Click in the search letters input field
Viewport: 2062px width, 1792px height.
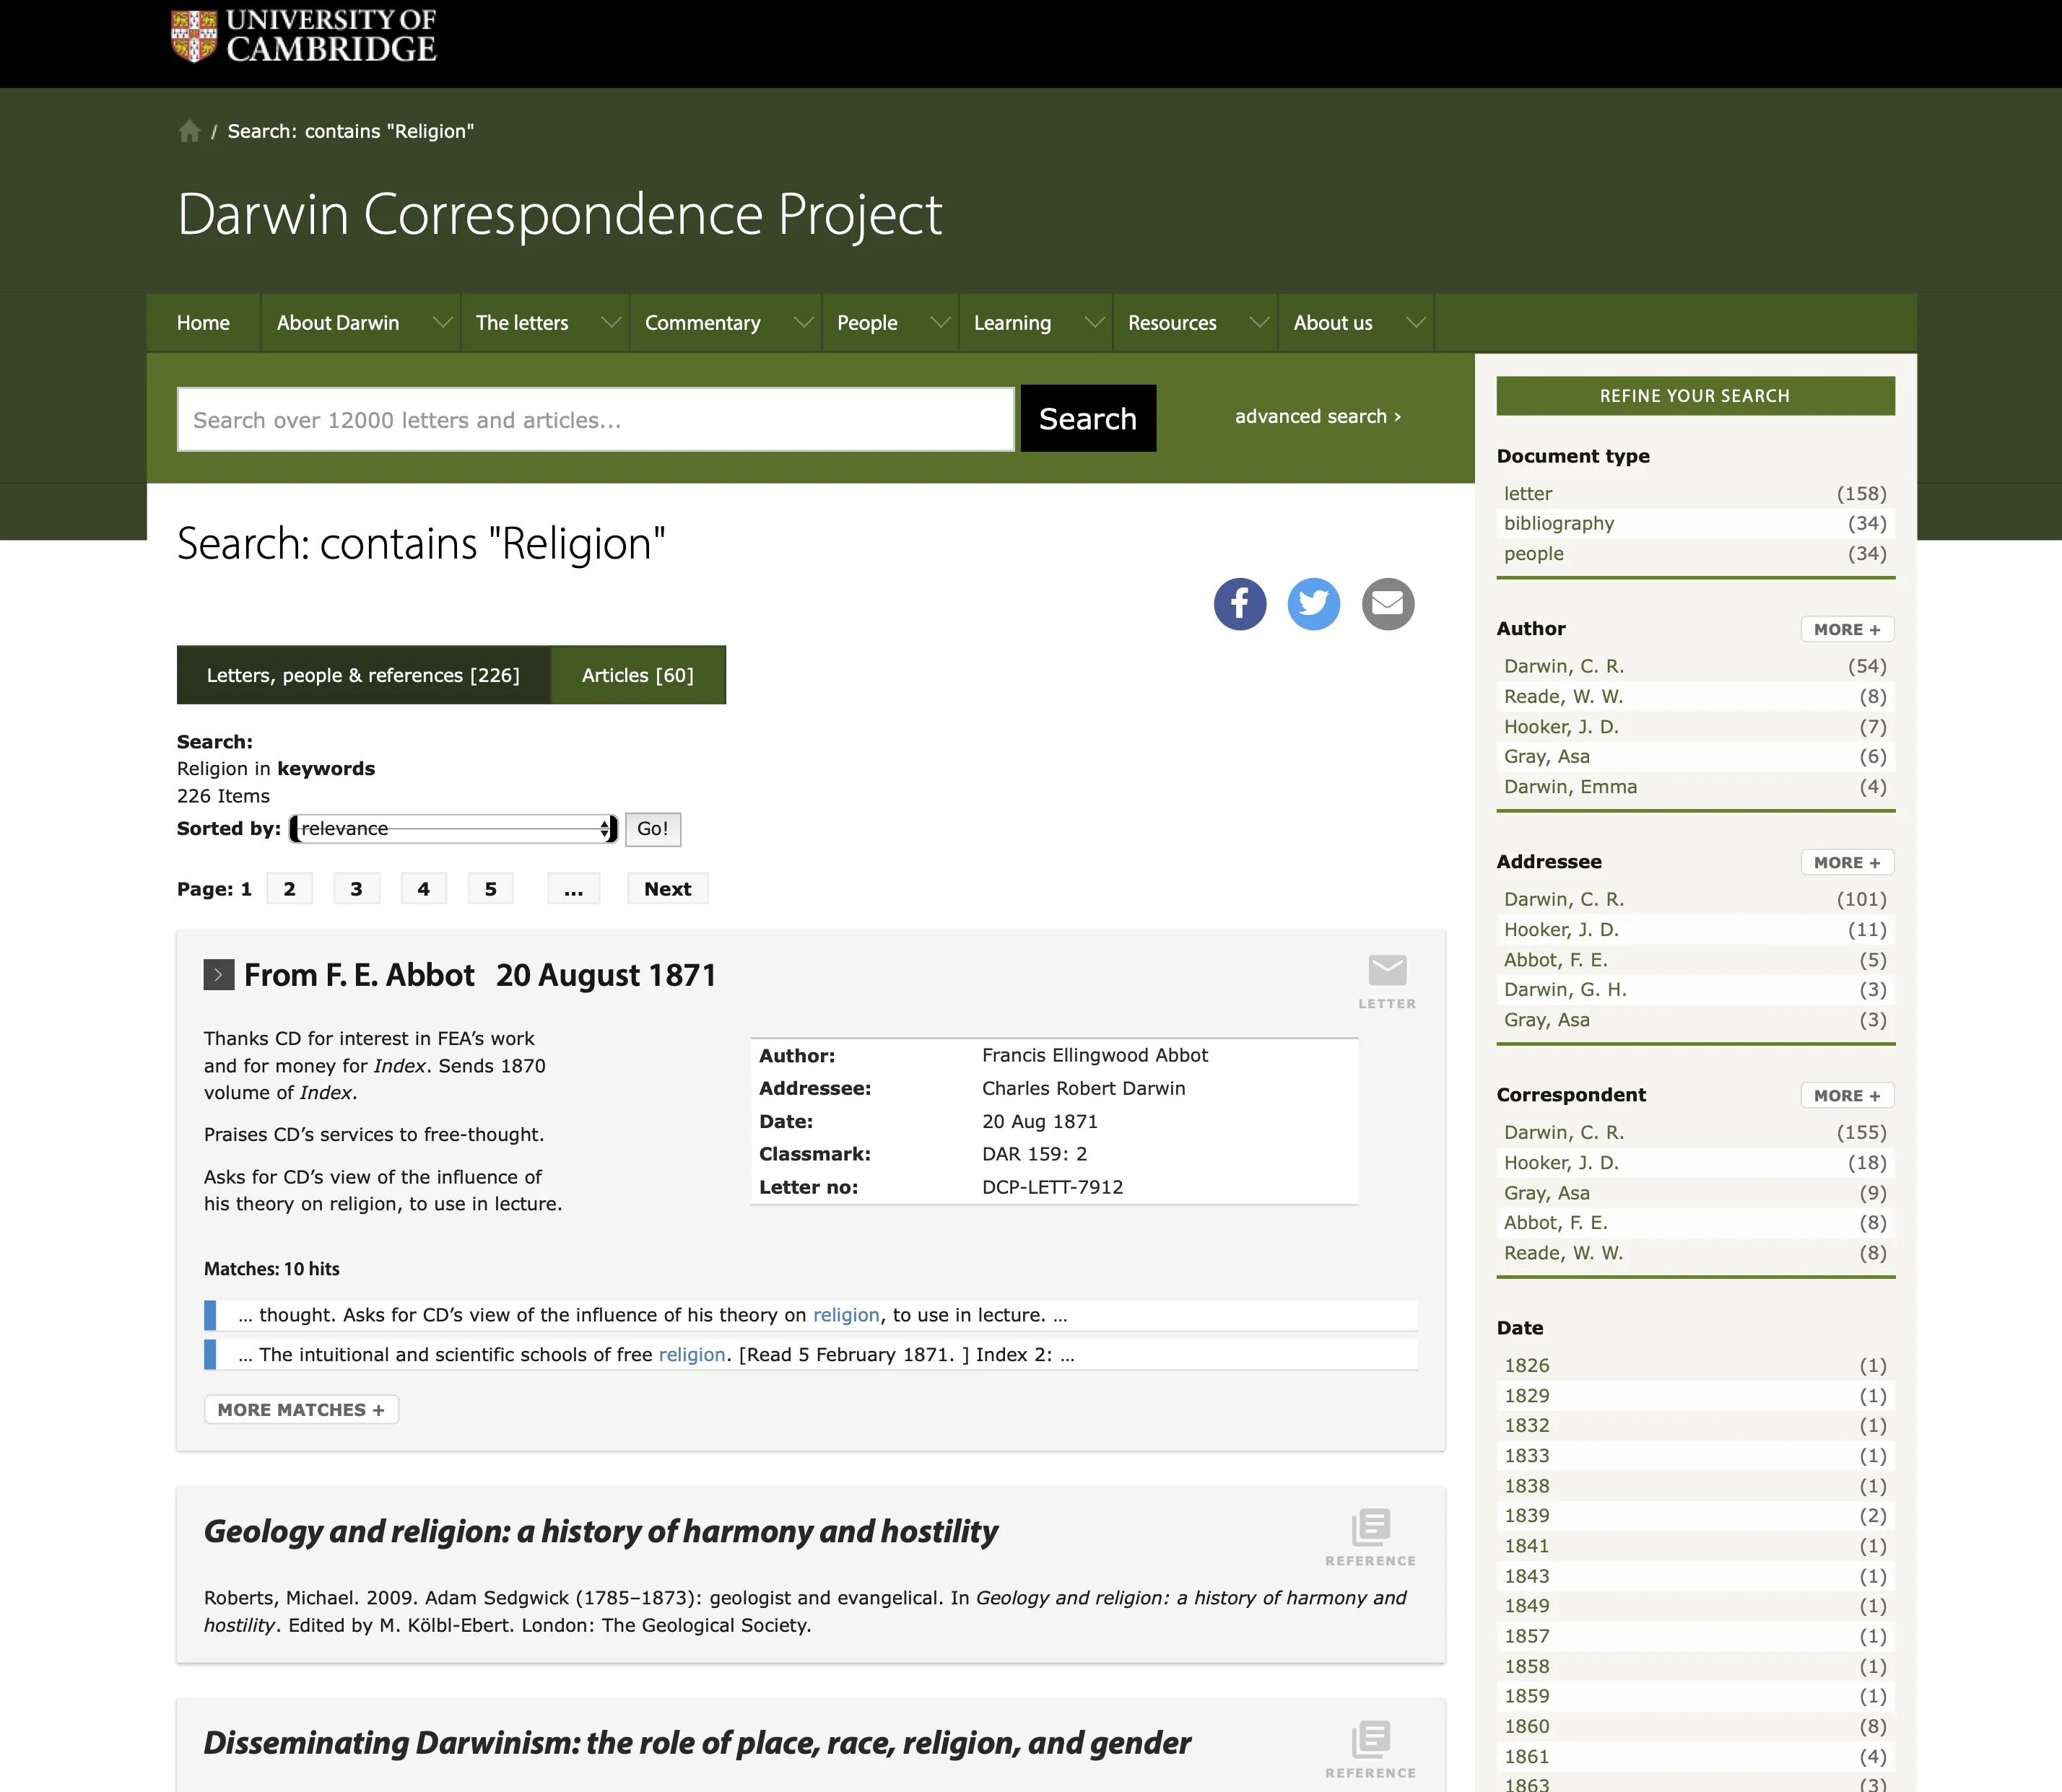pos(596,420)
